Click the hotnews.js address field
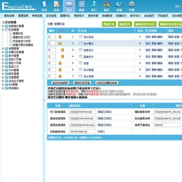The height and width of the screenshot is (182, 182). pyautogui.click(x=83, y=112)
